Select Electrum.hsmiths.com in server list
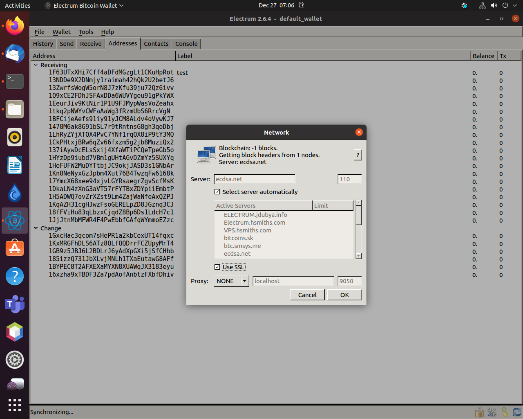 tap(255, 223)
